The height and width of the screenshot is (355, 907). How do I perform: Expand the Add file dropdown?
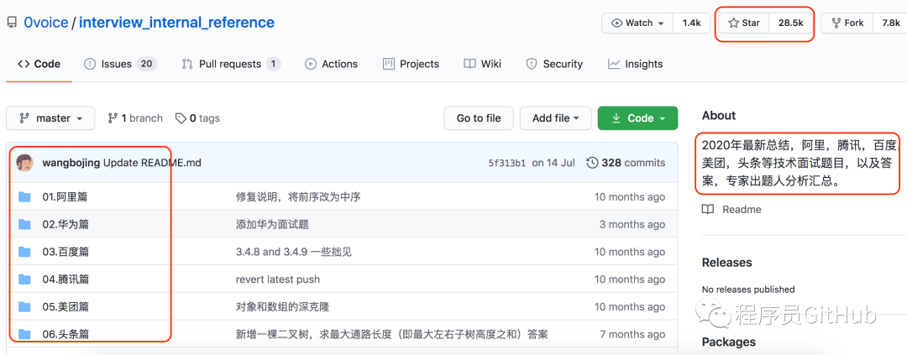pos(555,118)
